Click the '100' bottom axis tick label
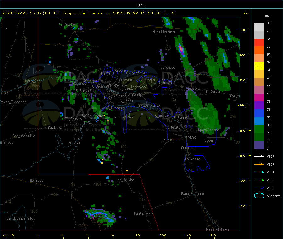This screenshot has height=239, width=283. (163, 235)
